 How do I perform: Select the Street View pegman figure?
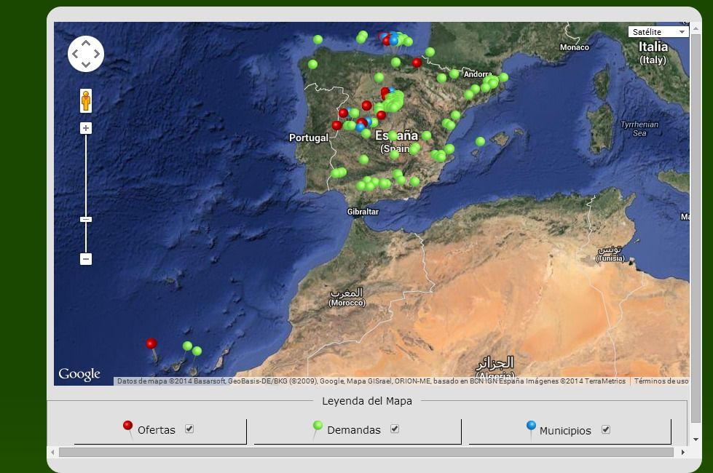tap(86, 100)
